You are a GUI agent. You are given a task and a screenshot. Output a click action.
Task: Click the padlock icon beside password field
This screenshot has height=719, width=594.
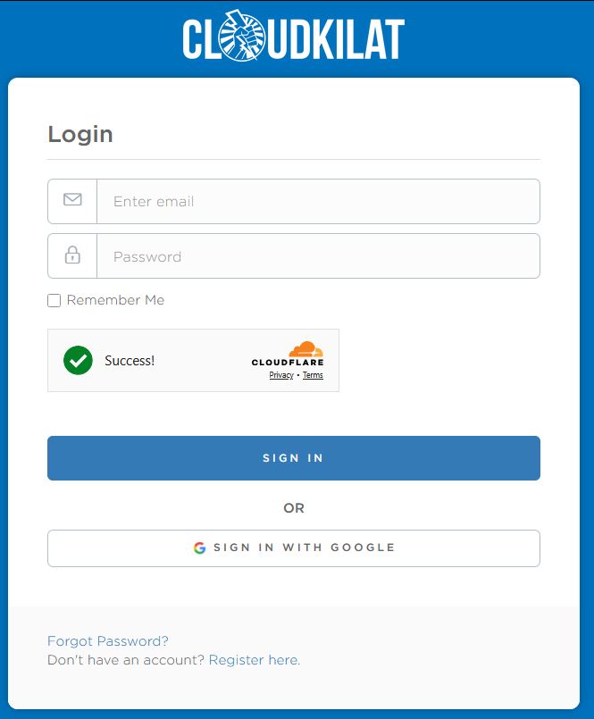point(71,255)
